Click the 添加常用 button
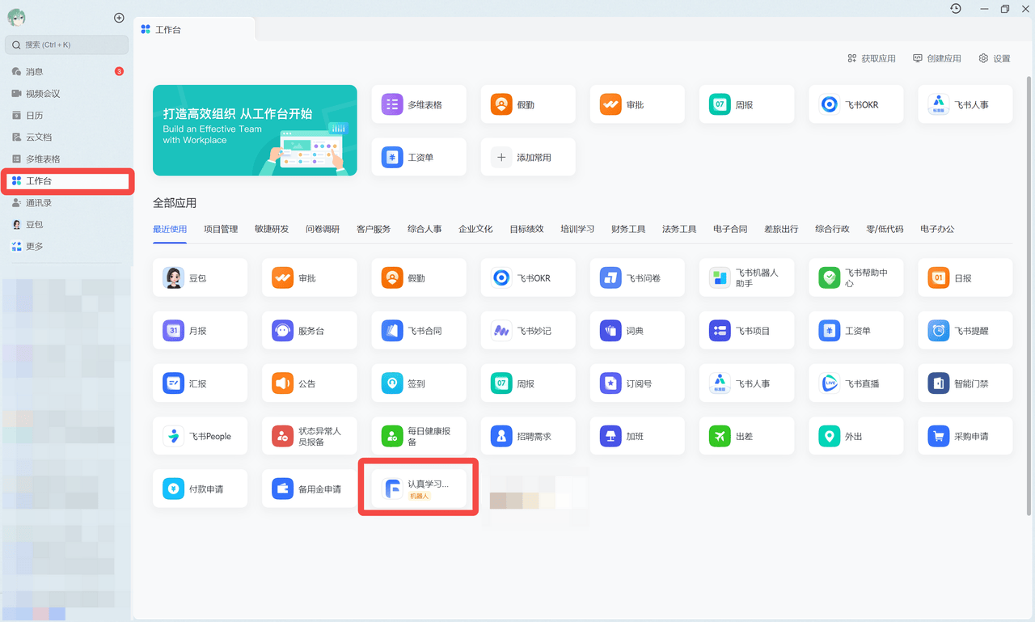Image resolution: width=1035 pixels, height=622 pixels. (528, 157)
